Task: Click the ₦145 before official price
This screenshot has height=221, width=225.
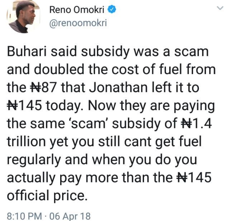Action: click(194, 178)
